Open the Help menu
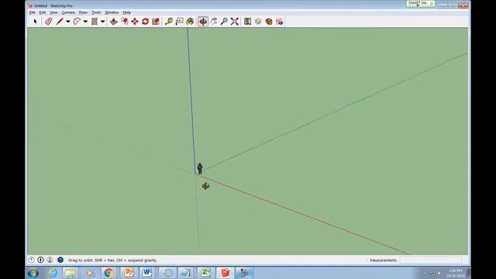The height and width of the screenshot is (279, 496). 126,12
